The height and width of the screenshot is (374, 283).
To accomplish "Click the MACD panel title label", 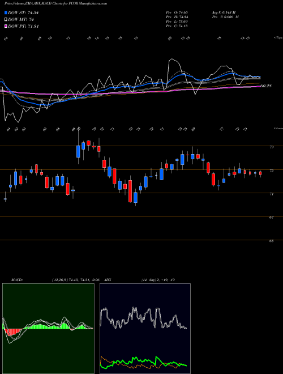I will (16, 280).
